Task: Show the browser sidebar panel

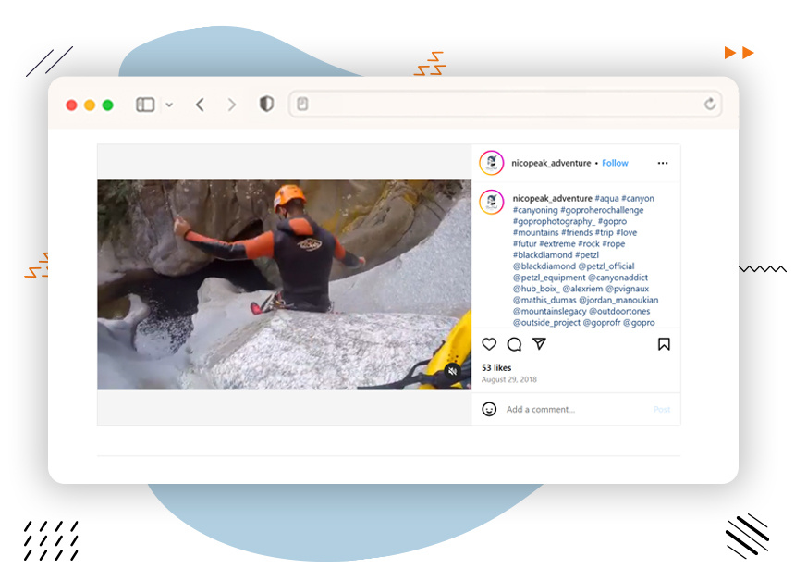Action: pyautogui.click(x=144, y=104)
